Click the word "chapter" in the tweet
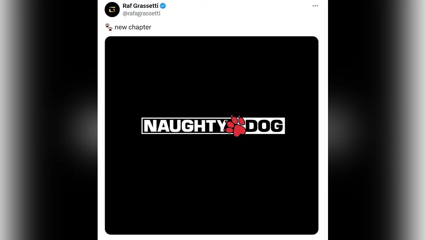 140,27
